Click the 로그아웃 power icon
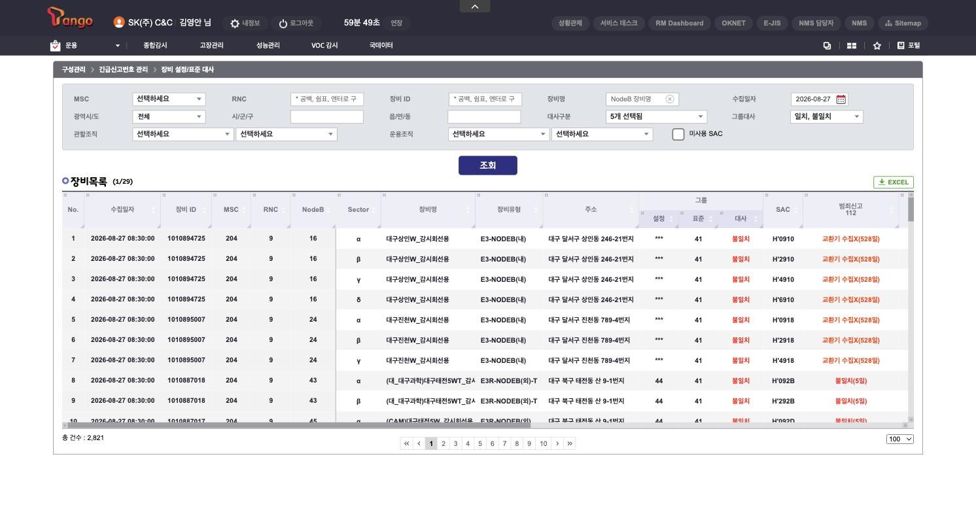The height and width of the screenshot is (531, 976). (296, 23)
